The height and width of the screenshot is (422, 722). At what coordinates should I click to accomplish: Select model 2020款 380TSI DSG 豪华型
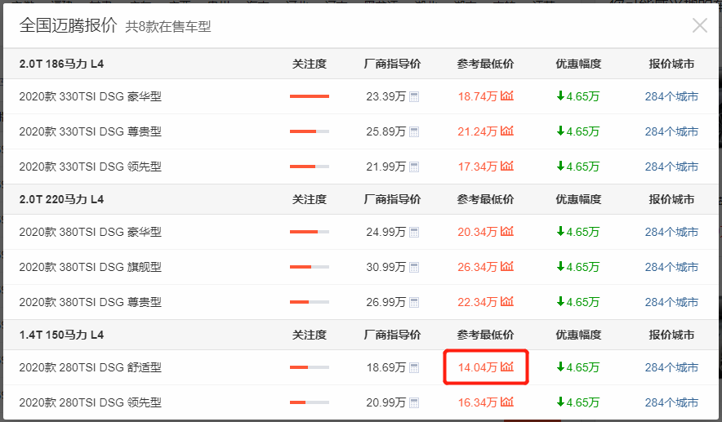[90, 232]
